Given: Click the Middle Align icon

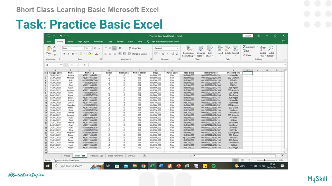Looking at the screenshot, I should pyautogui.click(x=110, y=48).
